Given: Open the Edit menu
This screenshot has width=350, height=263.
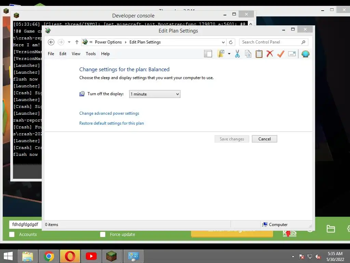Looking at the screenshot, I should tap(63, 54).
